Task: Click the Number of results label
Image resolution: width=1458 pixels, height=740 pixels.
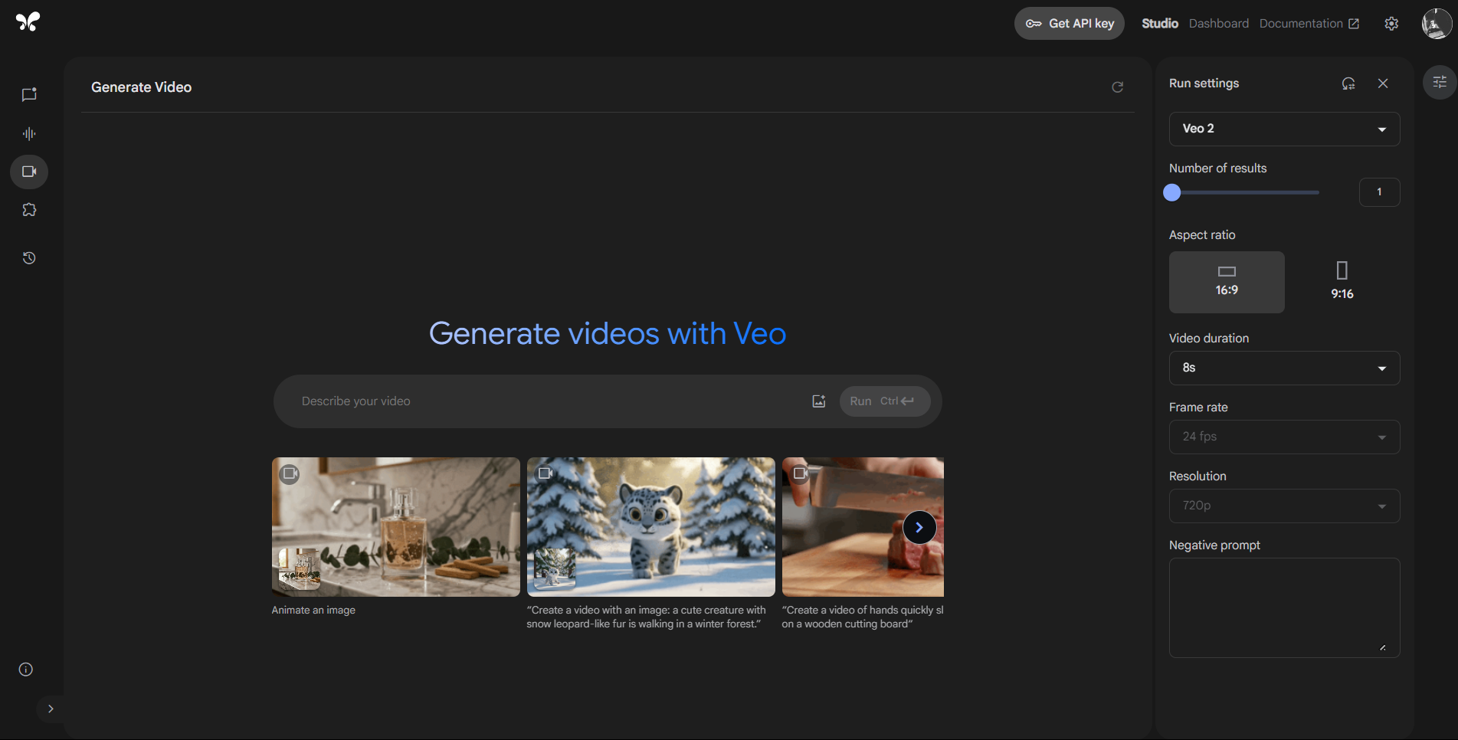Action: click(x=1217, y=169)
